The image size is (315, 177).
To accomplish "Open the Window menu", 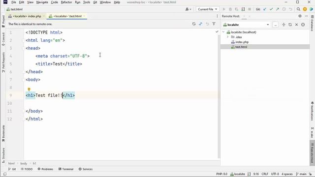I will click(105, 2).
